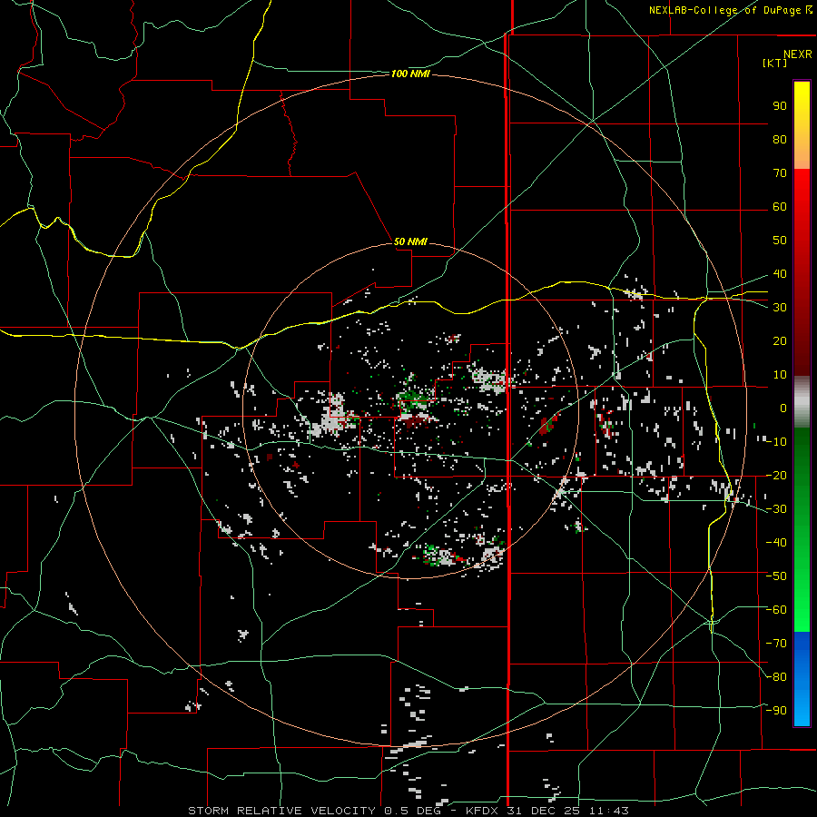Click the 0 value on the velocity scale

pyautogui.click(x=783, y=408)
